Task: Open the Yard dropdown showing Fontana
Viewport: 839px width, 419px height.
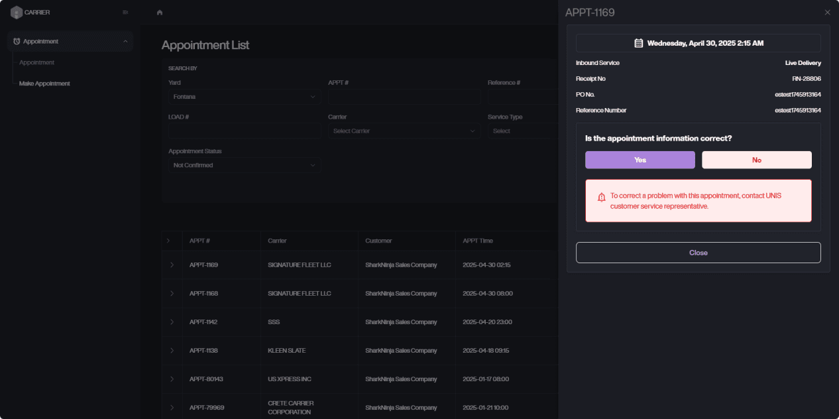Action: tap(245, 97)
